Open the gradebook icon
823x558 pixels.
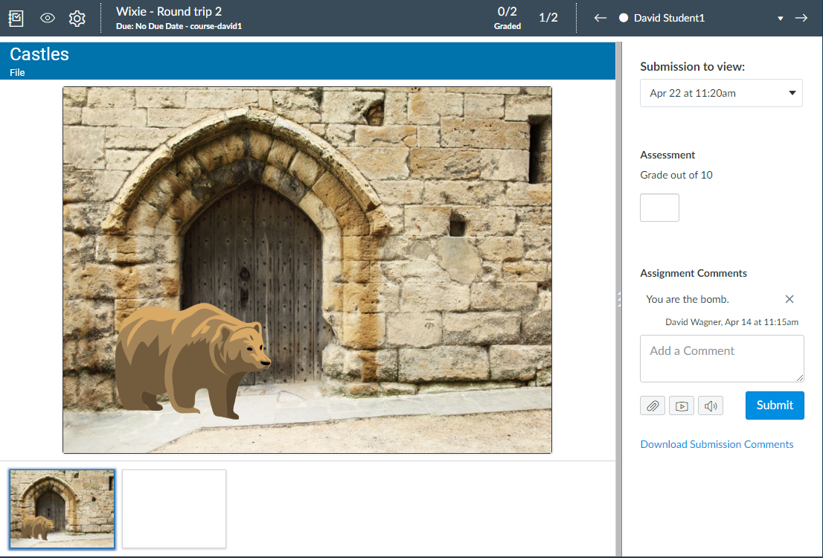16,18
